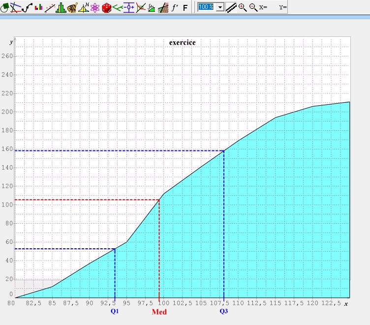The image size is (370, 325).
Task: Select the green circle-and-square geometry tool
Action: pos(5,7)
